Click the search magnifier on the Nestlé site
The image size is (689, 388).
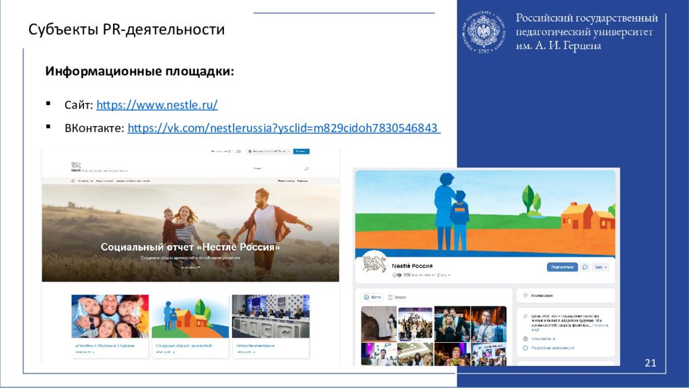click(306, 168)
